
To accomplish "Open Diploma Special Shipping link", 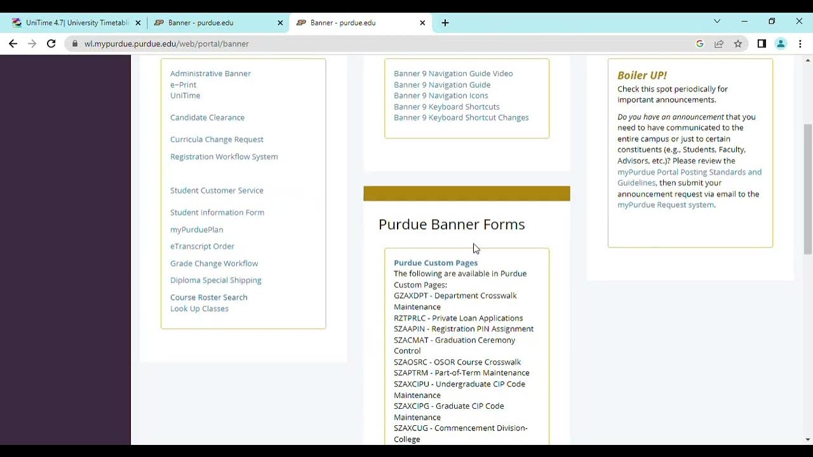I will pyautogui.click(x=215, y=280).
